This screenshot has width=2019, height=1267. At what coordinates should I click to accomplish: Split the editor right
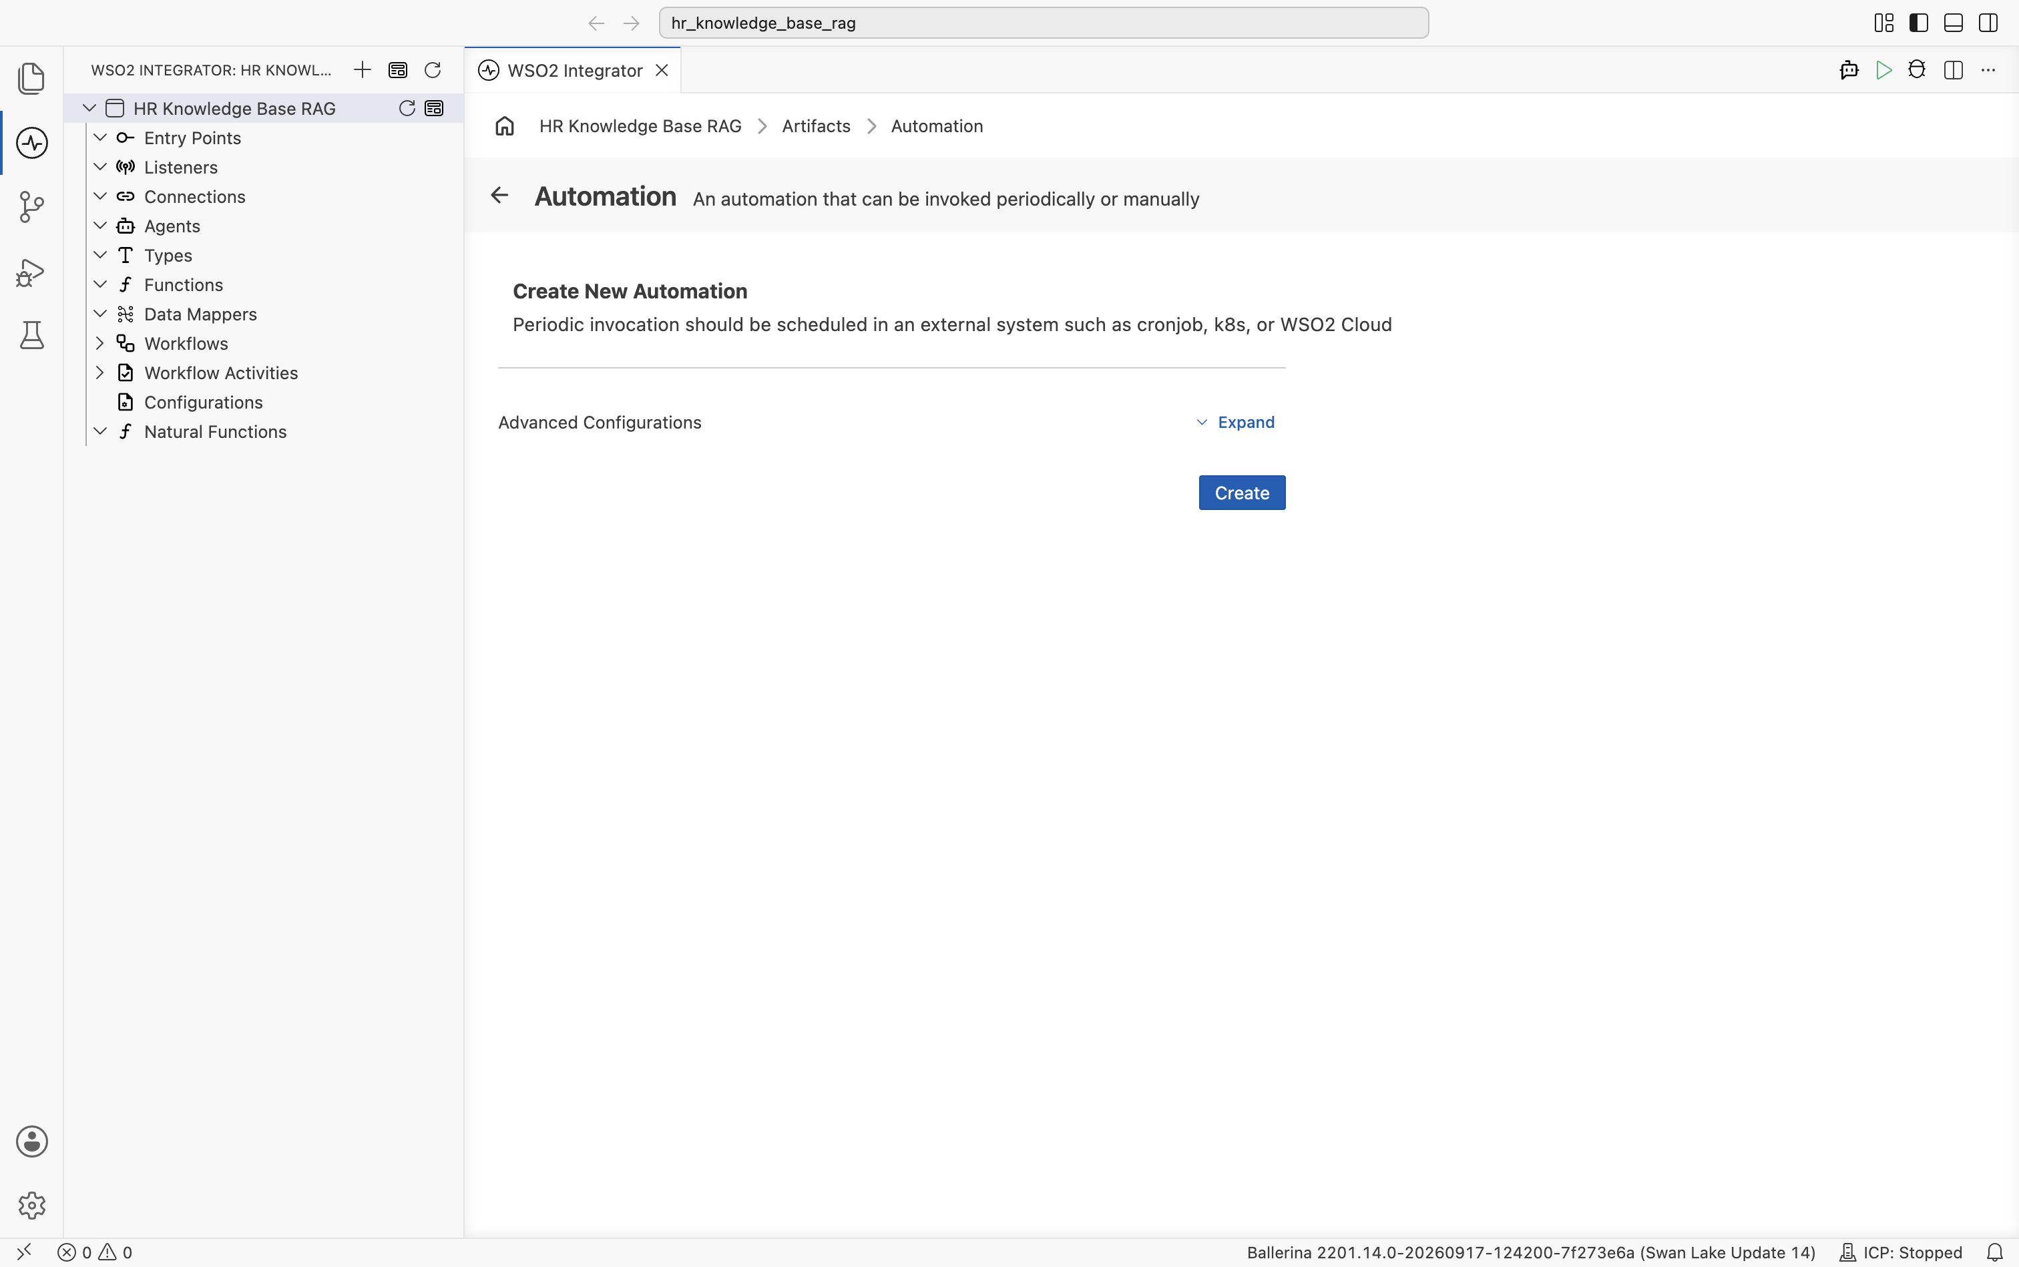click(x=1953, y=69)
